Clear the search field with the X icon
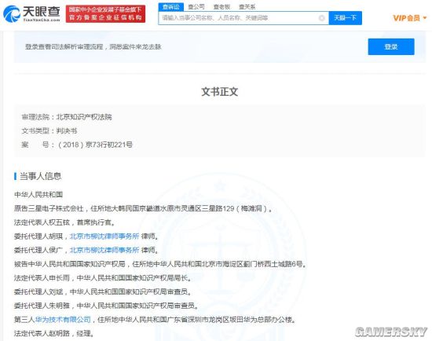This screenshot has height=341, width=432. point(321,18)
